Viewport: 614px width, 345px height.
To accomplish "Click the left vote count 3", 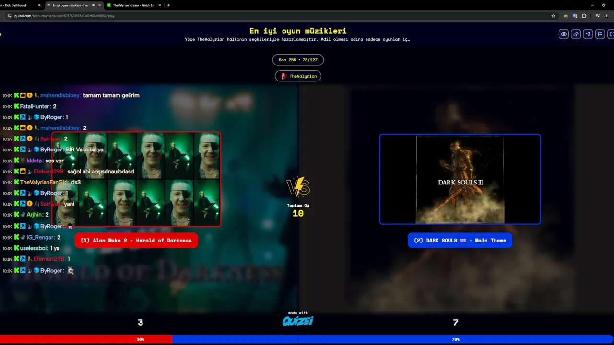I will [141, 323].
